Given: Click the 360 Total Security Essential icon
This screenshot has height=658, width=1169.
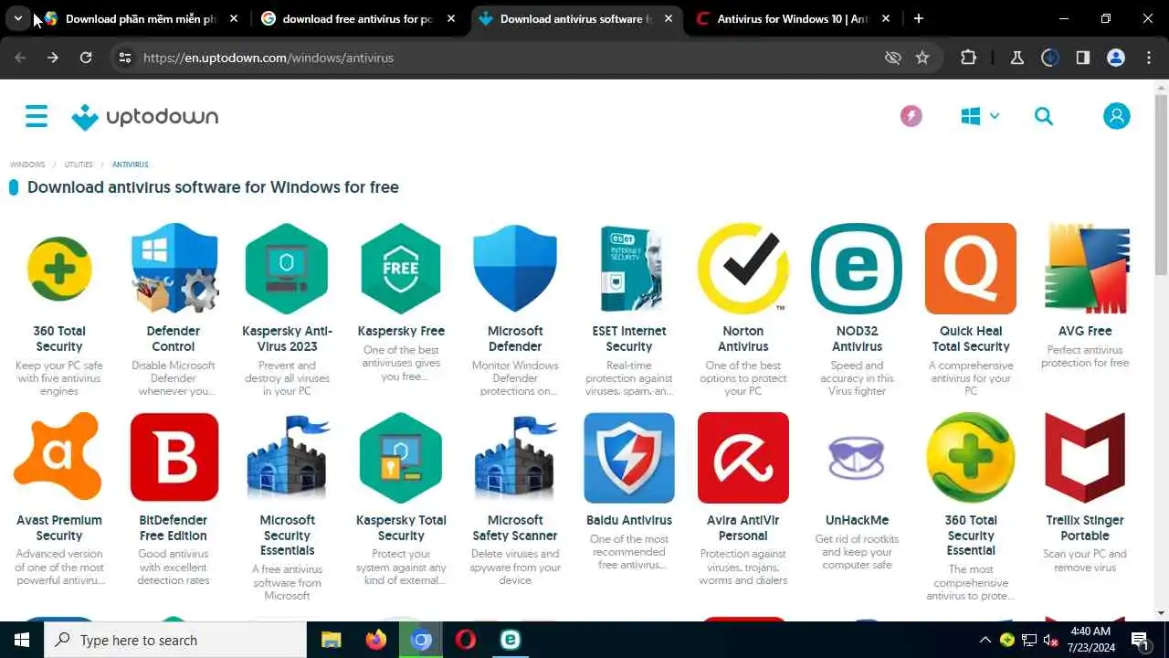Looking at the screenshot, I should pos(971,457).
